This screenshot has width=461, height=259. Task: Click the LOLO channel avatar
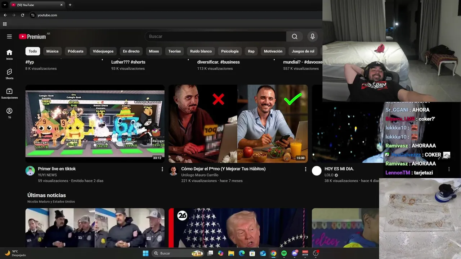317,171
